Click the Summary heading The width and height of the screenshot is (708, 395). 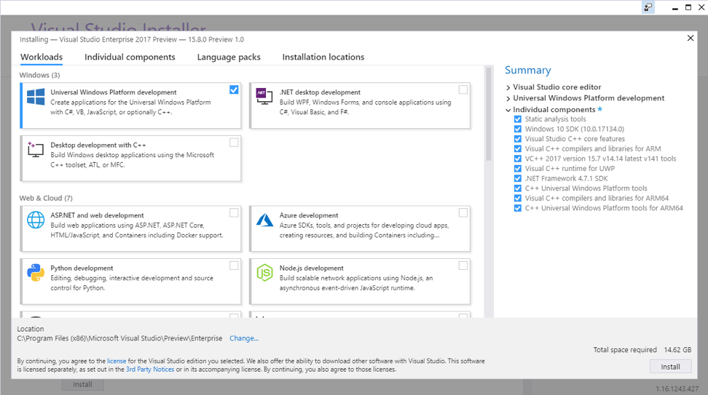point(528,71)
